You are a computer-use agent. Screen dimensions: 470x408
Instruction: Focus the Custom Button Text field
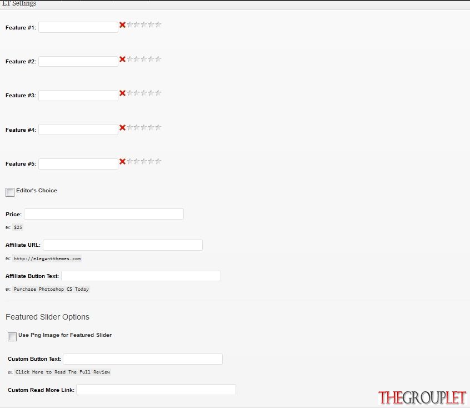point(143,359)
